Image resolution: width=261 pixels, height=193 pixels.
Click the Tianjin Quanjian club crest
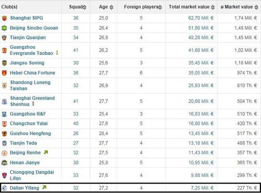4,38
